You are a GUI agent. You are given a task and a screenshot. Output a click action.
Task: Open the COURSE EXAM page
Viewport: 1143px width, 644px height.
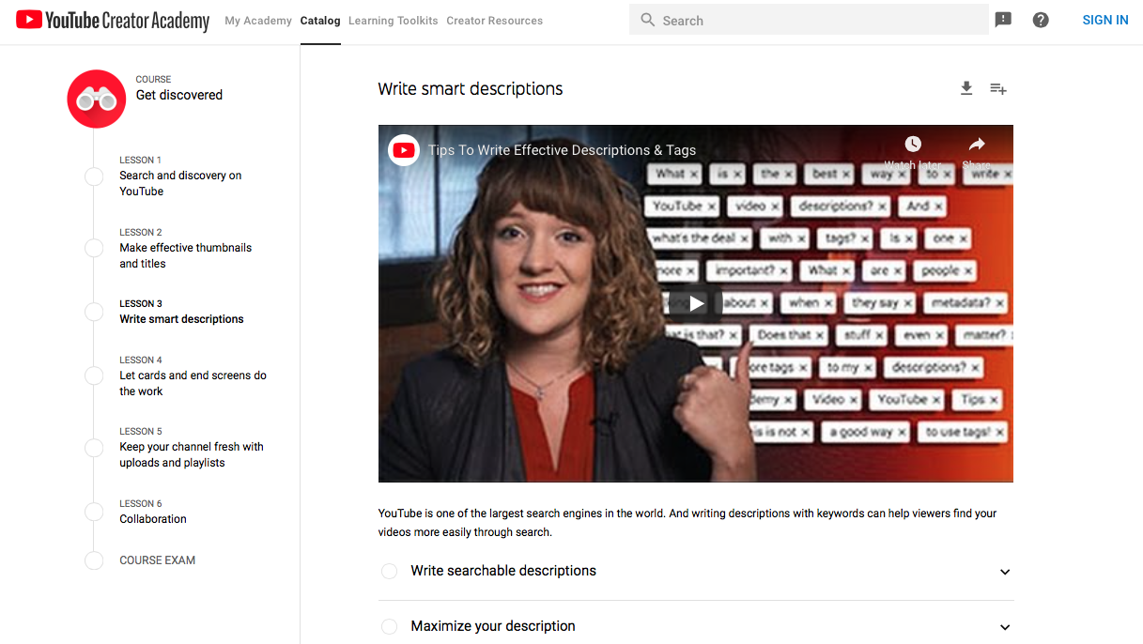[156, 560]
